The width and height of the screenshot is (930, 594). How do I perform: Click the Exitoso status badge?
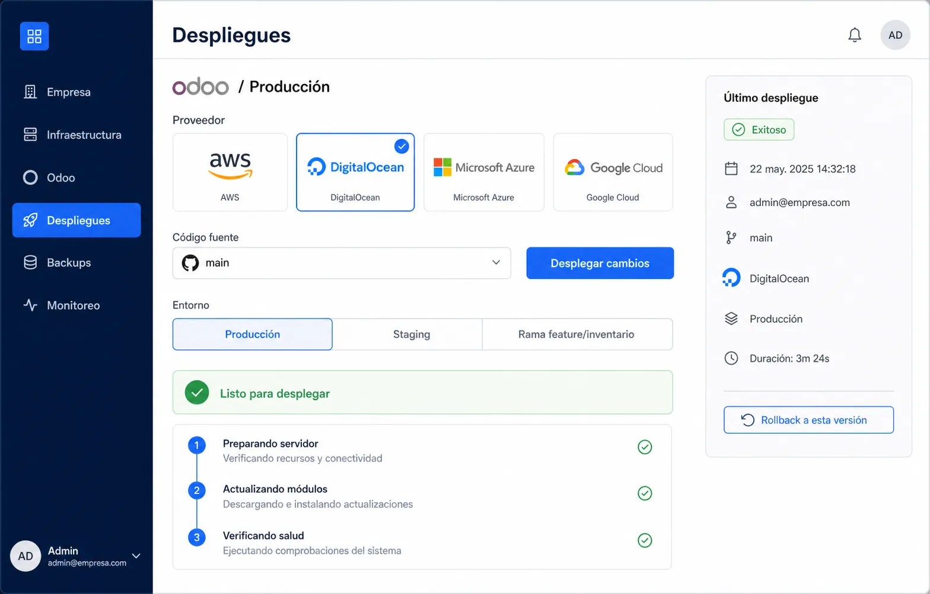pos(759,130)
